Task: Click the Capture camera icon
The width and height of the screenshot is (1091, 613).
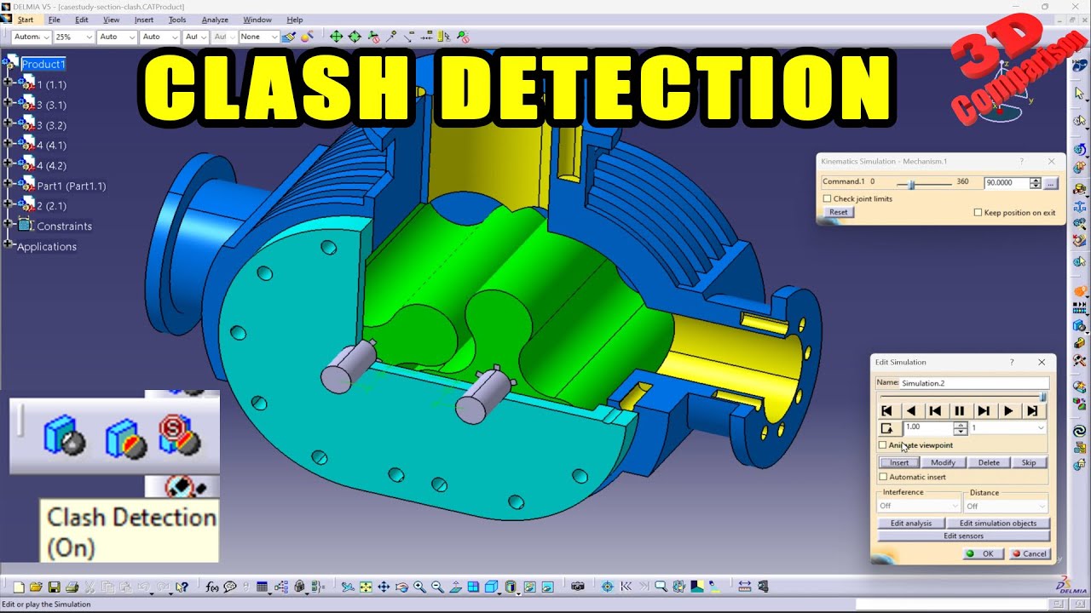Action: pos(577,587)
